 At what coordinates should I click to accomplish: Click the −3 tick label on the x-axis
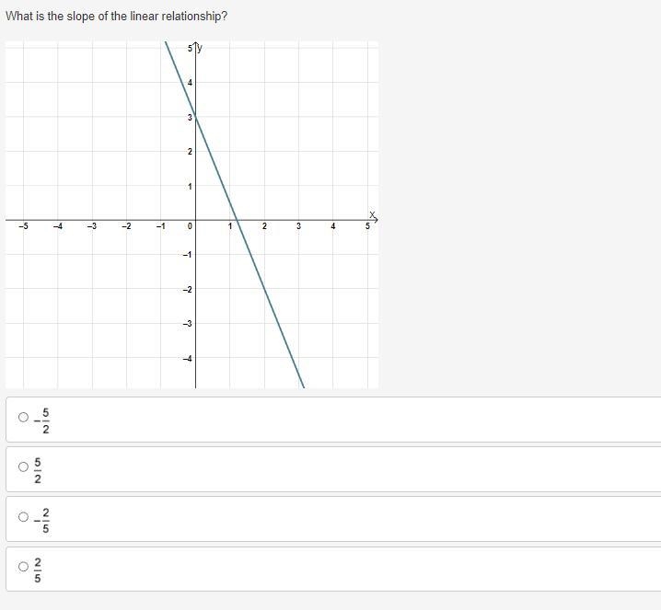pyautogui.click(x=92, y=226)
